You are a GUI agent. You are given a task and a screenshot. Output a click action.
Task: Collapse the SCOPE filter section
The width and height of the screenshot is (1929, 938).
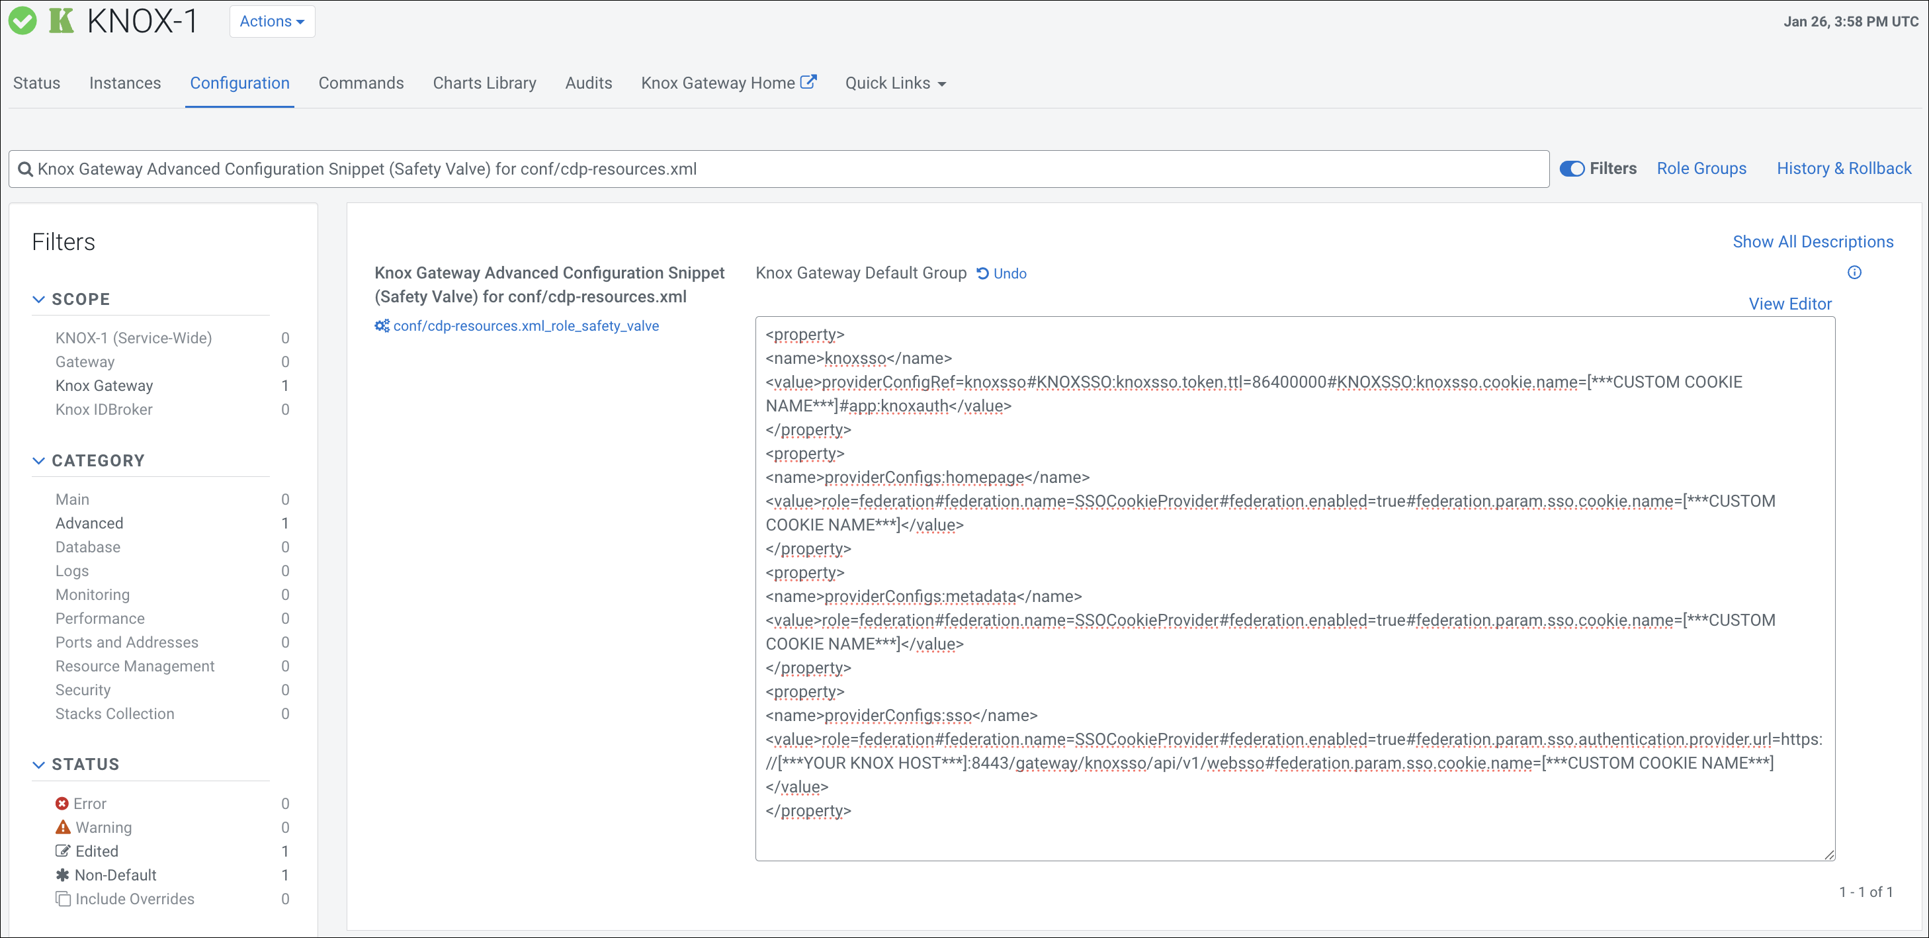(x=39, y=299)
